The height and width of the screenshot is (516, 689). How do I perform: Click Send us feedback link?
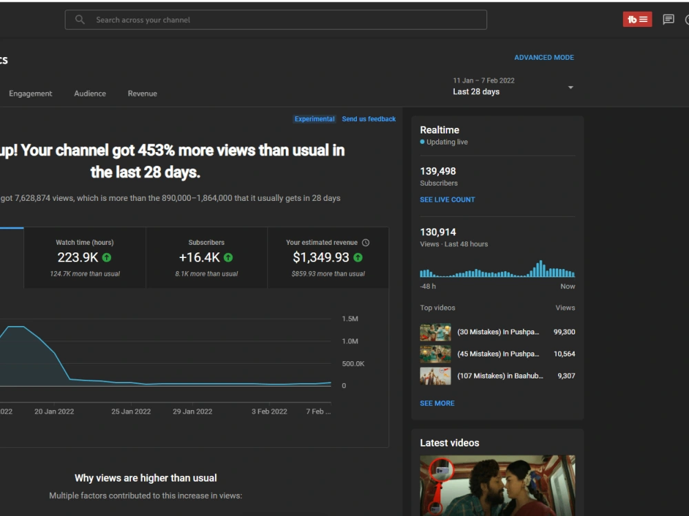369,119
